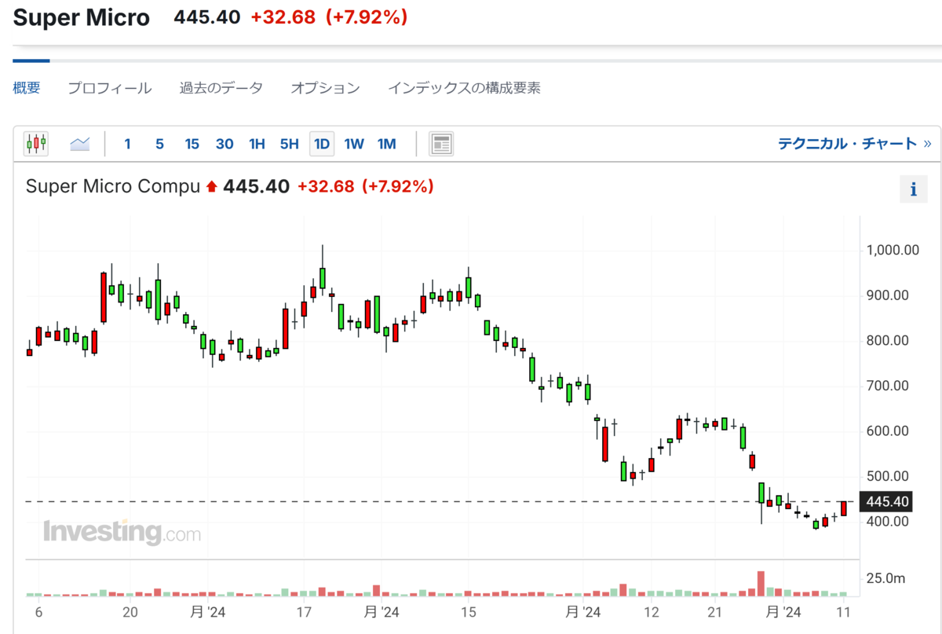This screenshot has height=634, width=942.
Task: Open the 概要 tab
Action: tap(27, 88)
